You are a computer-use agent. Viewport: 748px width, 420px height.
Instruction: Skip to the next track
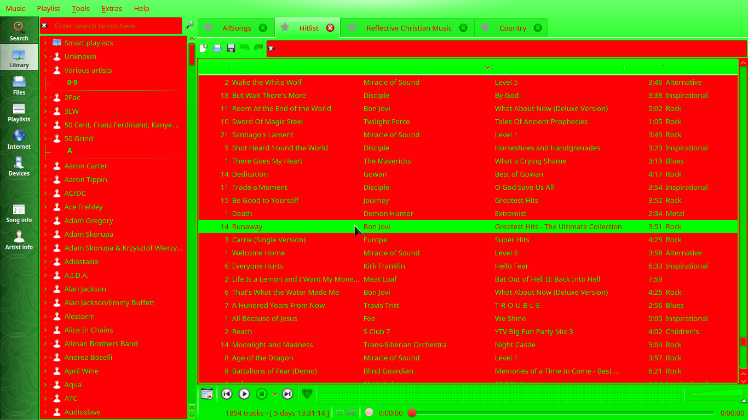287,394
